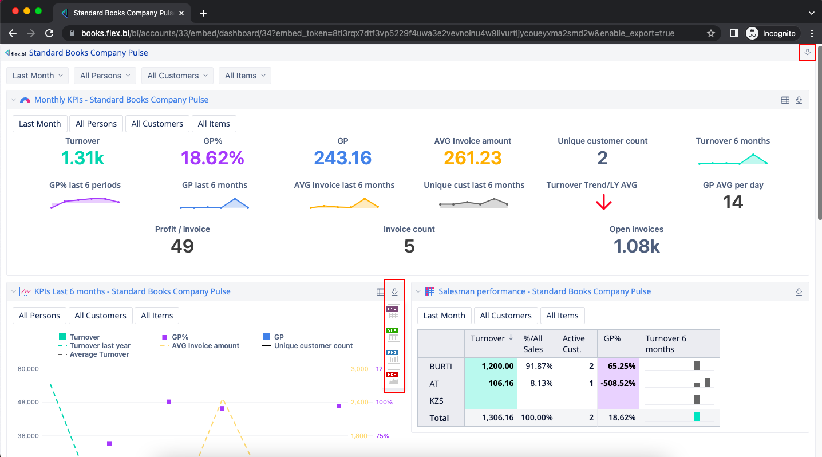Open the Salesman performance report link
Image resolution: width=822 pixels, height=457 pixels.
[x=544, y=291]
